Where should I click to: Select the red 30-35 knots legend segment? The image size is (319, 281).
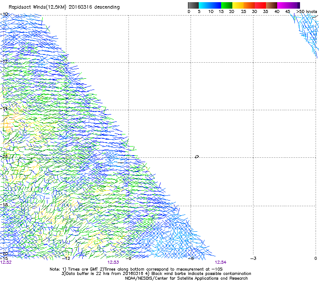pyautogui.click(x=260, y=5)
